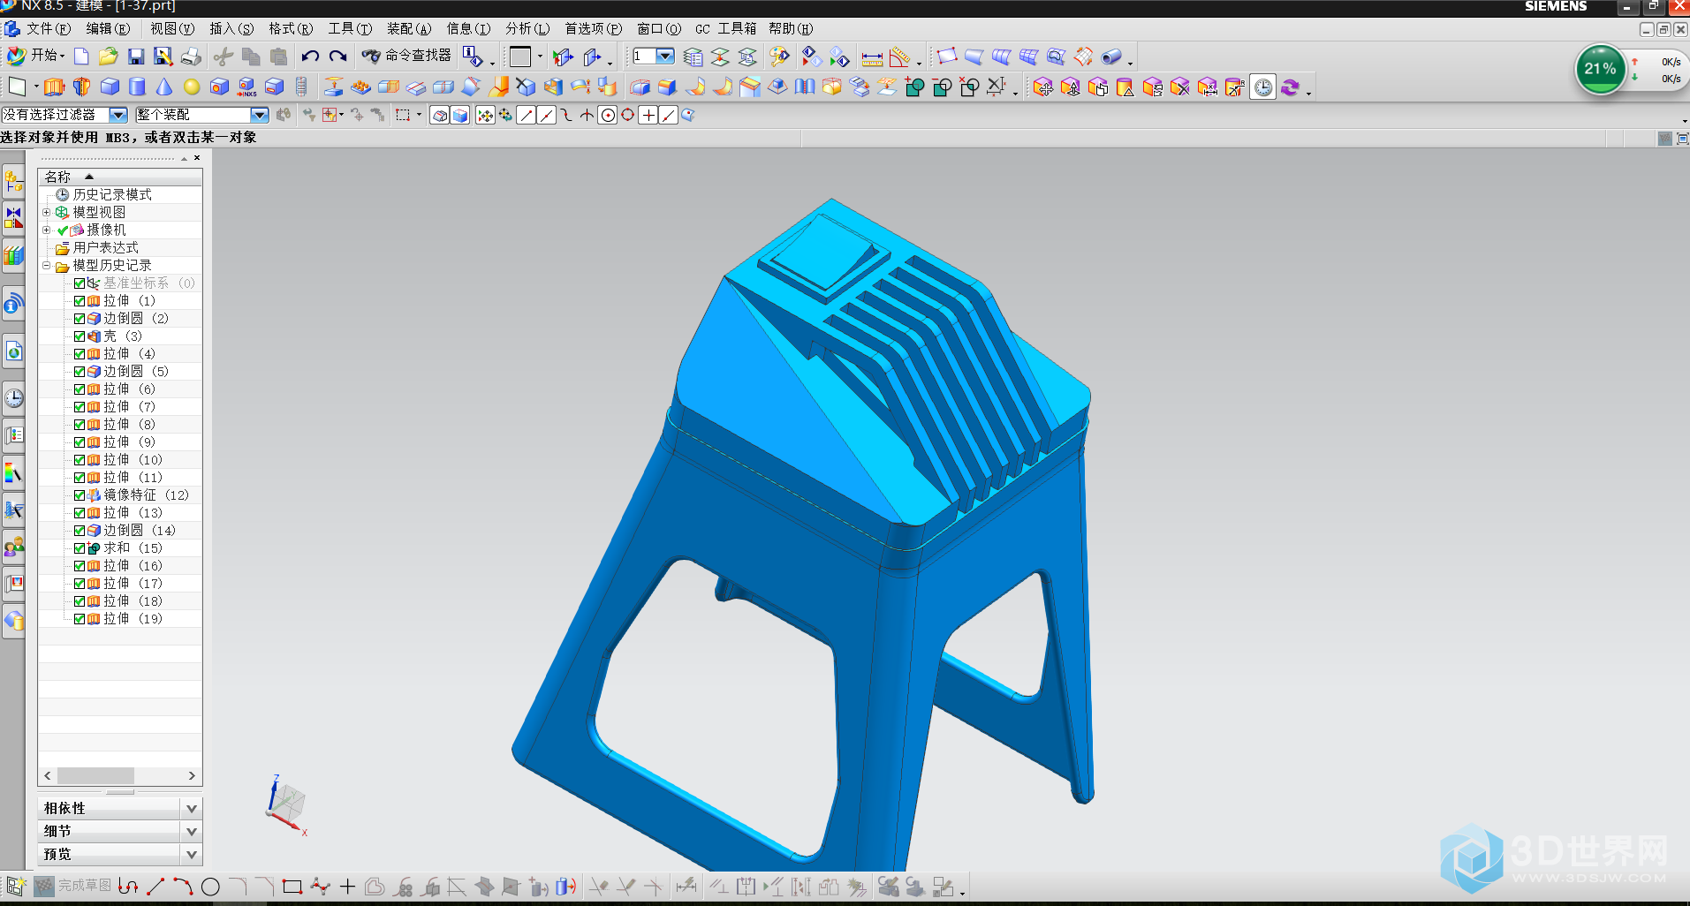1690x906 pixels.
Task: Uncheck 边倒圆 (2) feature checkbox
Action: (80, 319)
